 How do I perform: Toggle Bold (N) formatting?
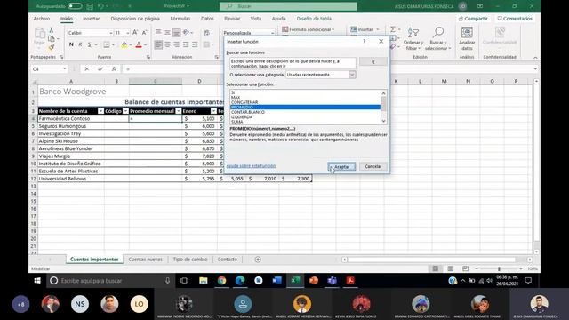[71, 44]
